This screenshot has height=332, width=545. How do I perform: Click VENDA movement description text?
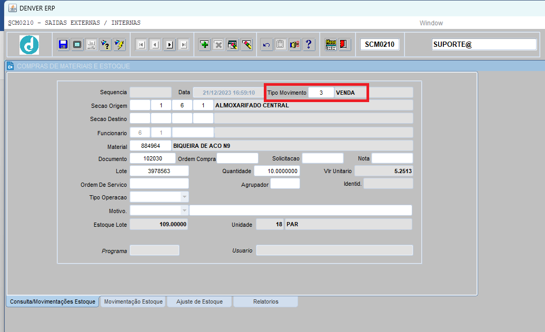click(345, 93)
